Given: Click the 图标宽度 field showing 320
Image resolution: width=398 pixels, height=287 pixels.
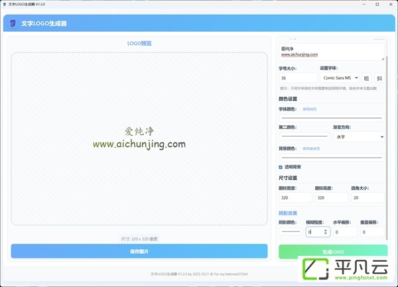Looking at the screenshot, I should pyautogui.click(x=295, y=198).
